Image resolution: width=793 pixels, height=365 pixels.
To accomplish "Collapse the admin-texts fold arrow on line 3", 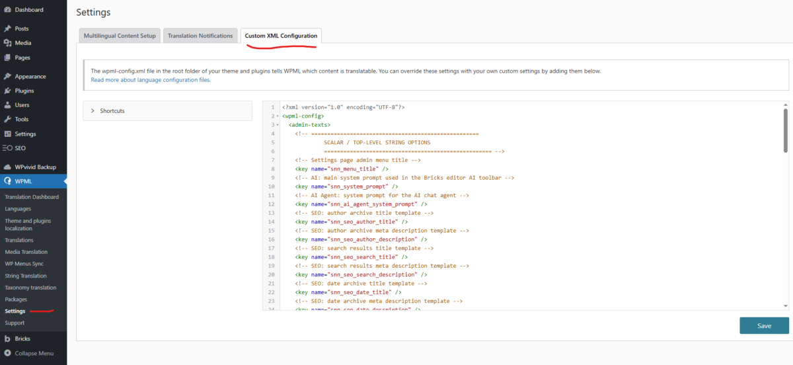I will 278,125.
